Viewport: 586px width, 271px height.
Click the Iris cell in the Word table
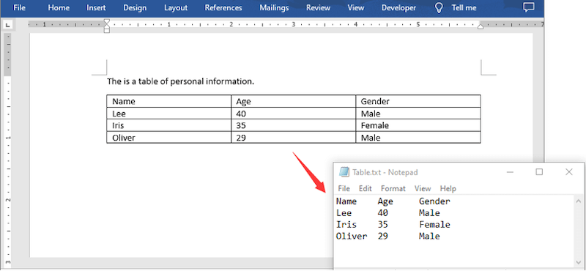169,125
